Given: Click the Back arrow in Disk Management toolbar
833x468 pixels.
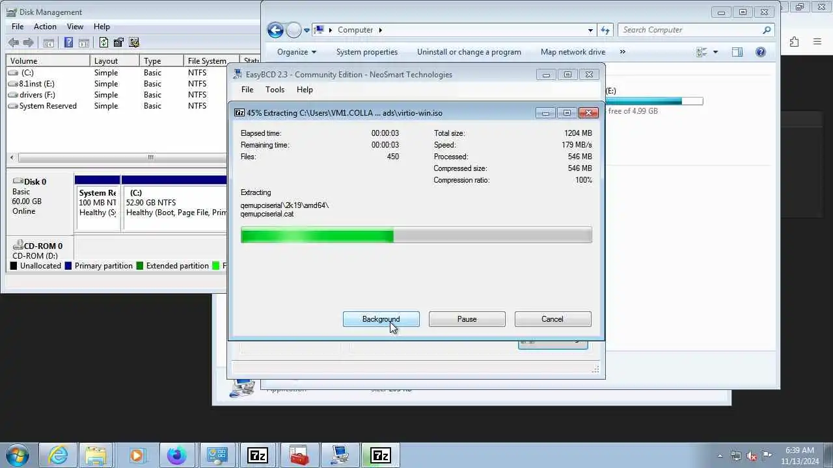Looking at the screenshot, I should tap(13, 43).
